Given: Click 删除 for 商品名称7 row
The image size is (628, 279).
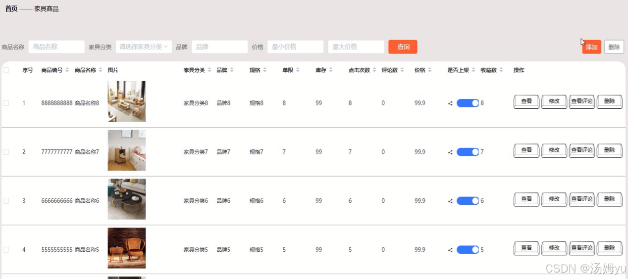Looking at the screenshot, I should 610,151.
